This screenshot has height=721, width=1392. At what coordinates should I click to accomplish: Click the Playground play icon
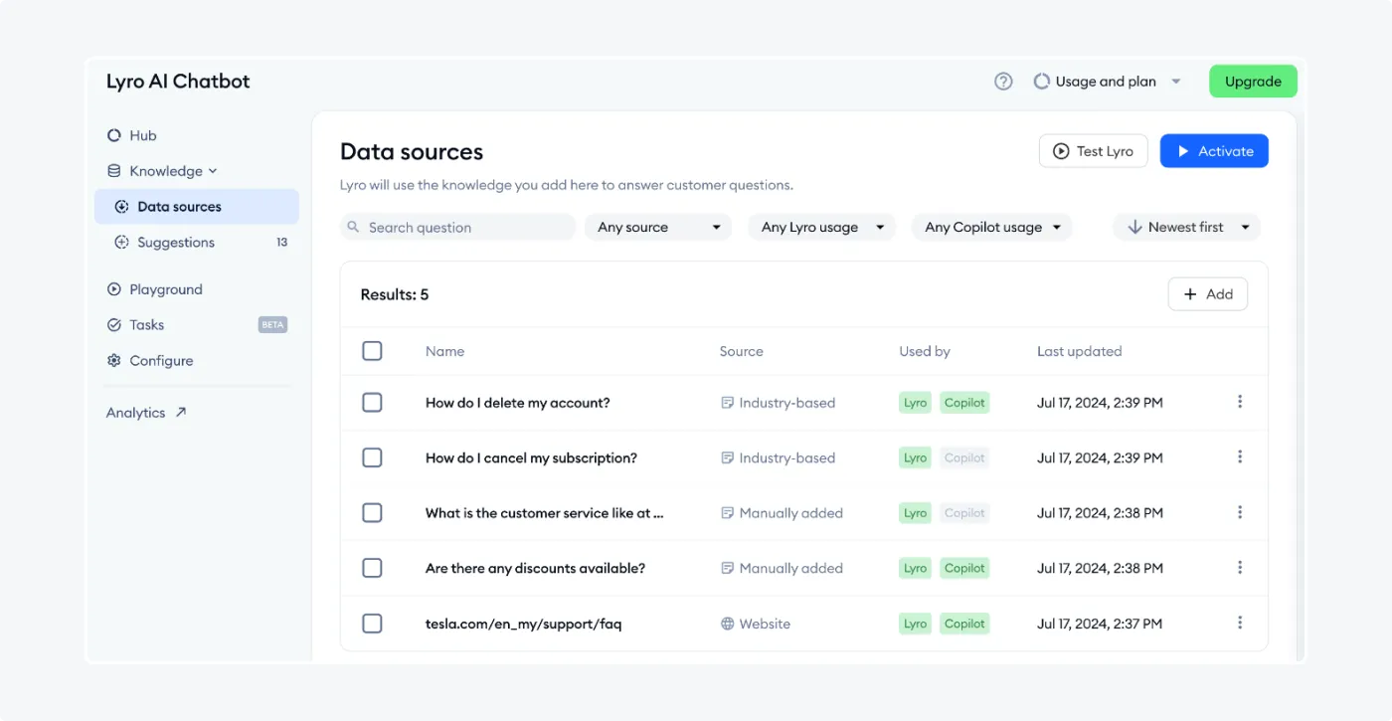(114, 289)
